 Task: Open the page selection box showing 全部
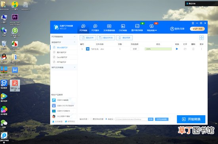(x=135, y=49)
